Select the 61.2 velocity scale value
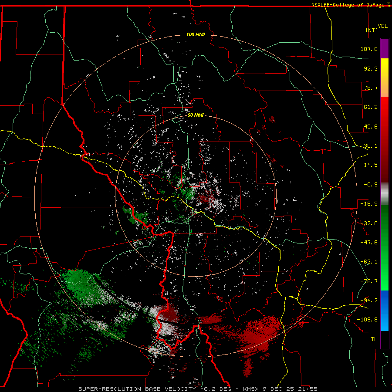392x392 pixels. pos(371,107)
